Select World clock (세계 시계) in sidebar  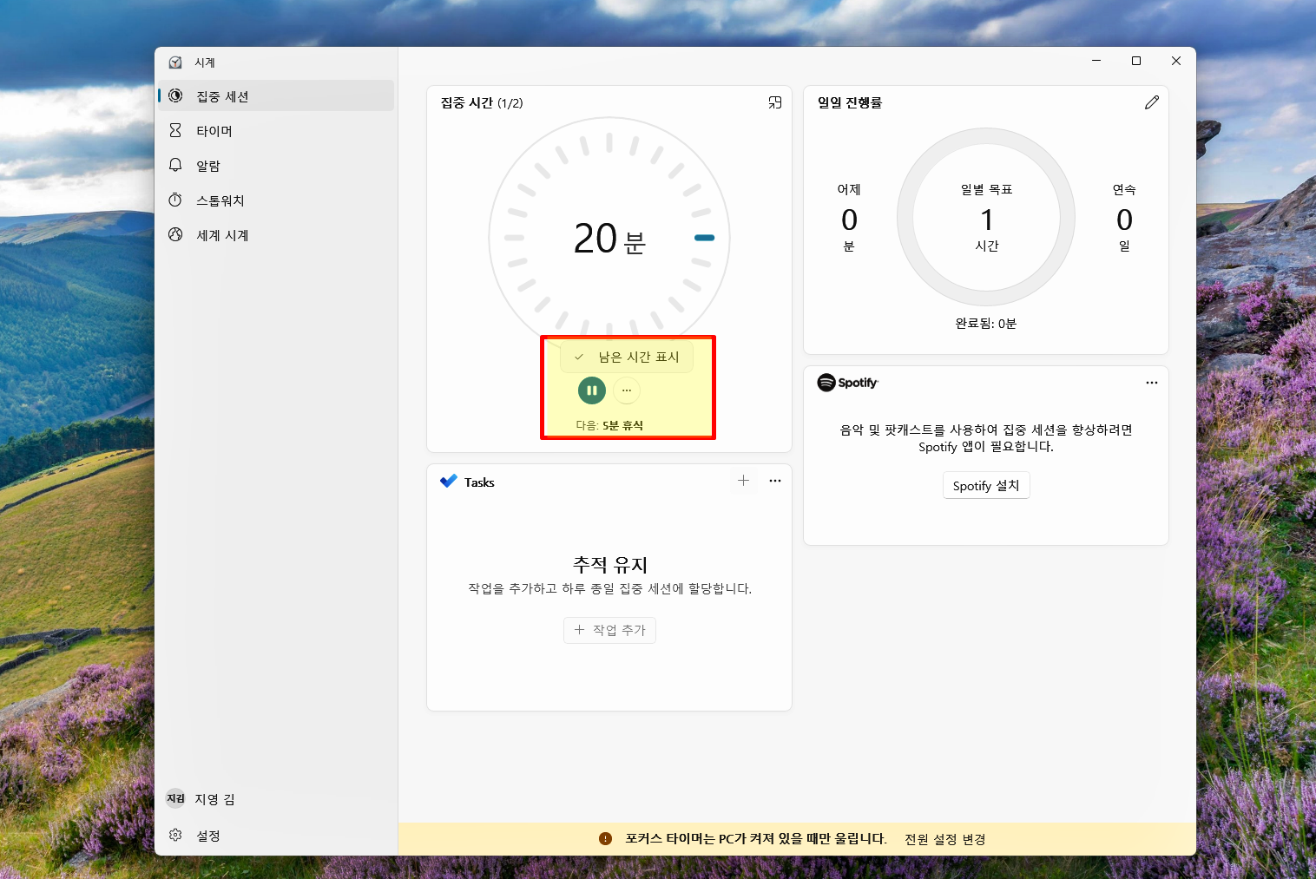(276, 234)
